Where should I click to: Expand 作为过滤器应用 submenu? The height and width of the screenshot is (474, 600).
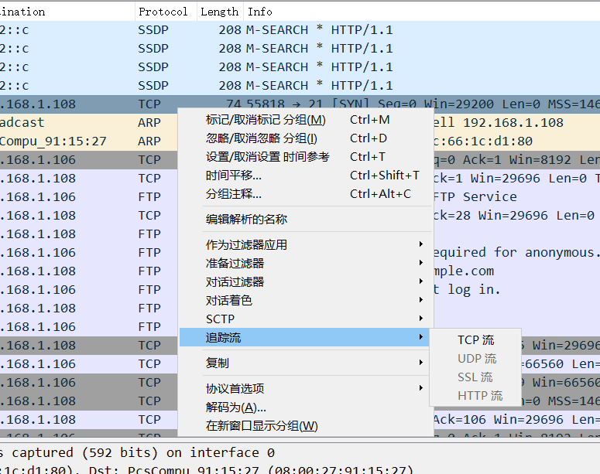click(x=305, y=244)
